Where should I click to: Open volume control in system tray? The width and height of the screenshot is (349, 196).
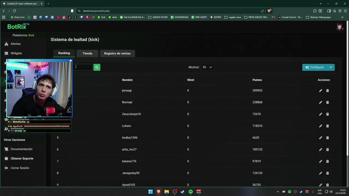pos(331,192)
